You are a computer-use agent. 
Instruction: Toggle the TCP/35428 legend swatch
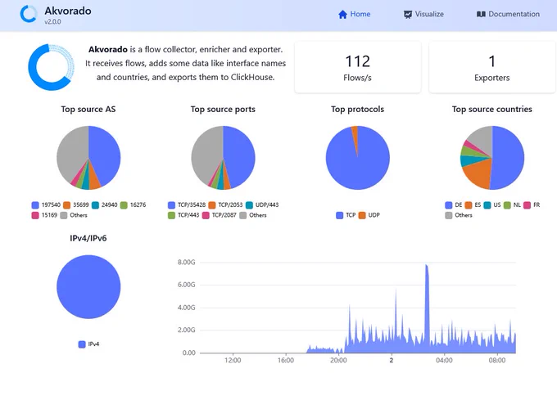[x=171, y=205]
